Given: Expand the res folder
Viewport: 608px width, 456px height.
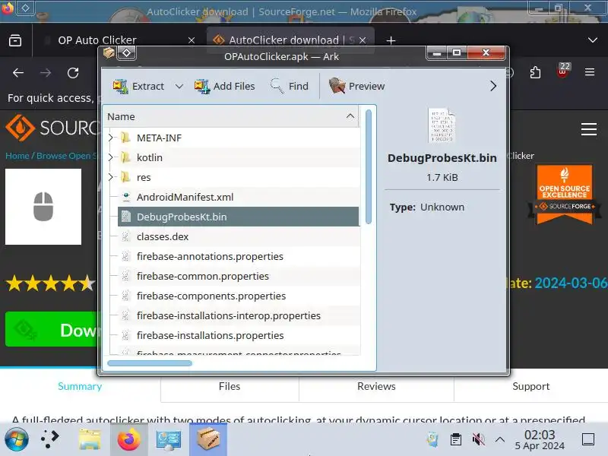Looking at the screenshot, I should pos(110,177).
